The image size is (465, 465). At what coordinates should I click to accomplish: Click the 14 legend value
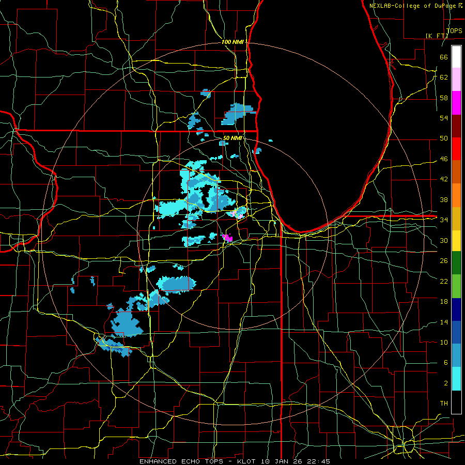point(444,322)
